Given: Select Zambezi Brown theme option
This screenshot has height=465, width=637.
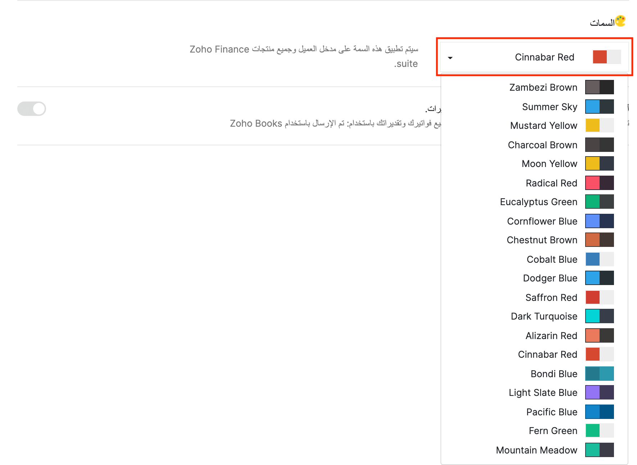Looking at the screenshot, I should coord(543,87).
